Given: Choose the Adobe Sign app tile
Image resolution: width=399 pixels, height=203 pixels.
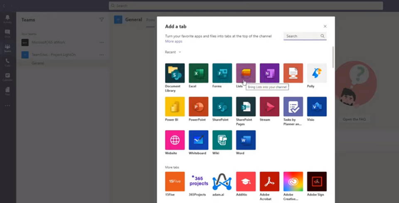Looking at the screenshot, I should [317, 181].
